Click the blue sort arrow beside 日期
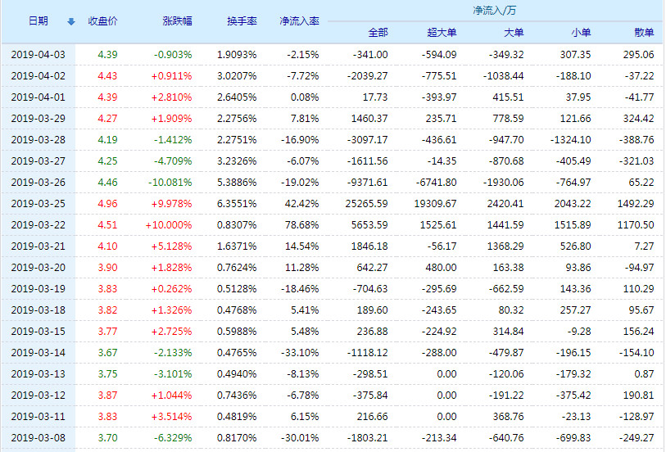The image size is (666, 452). [x=70, y=21]
